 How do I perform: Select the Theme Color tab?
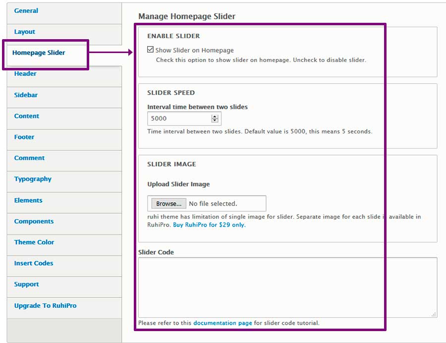[x=34, y=242]
